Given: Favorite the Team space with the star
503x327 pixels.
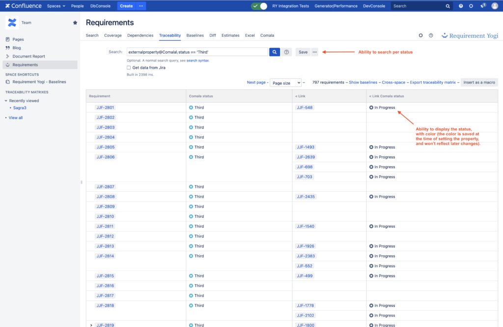Looking at the screenshot, I should [x=75, y=23].
